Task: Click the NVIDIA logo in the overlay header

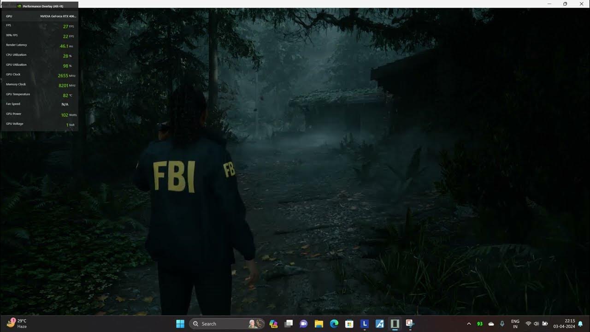Action: click(19, 6)
